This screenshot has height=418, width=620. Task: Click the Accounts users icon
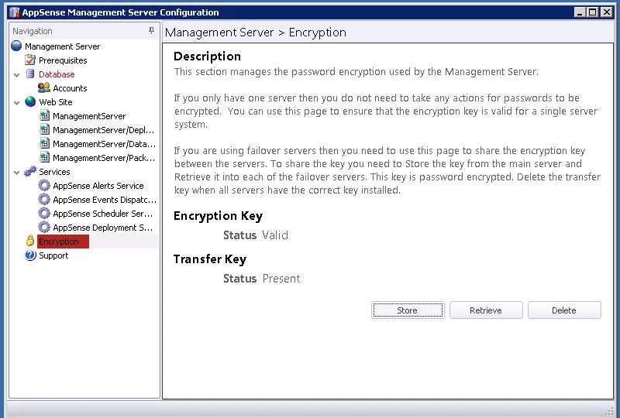pos(44,87)
